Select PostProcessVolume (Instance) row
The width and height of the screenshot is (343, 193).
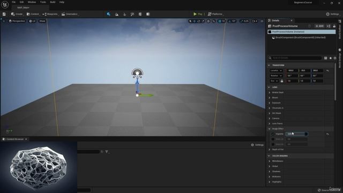click(301, 32)
